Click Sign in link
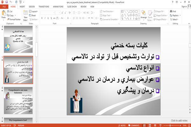This screenshot has height=127, width=191. point(184,7)
